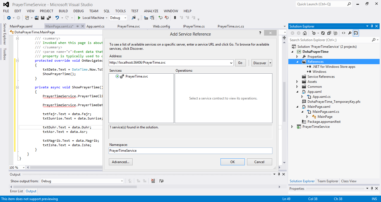The image size is (381, 202).
Task: Click the Find in Files toolbar icon
Action: pyautogui.click(x=133, y=18)
